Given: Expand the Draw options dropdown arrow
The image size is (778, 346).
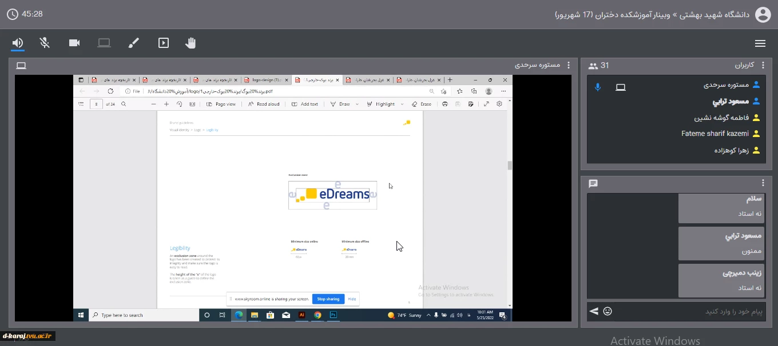Looking at the screenshot, I should (x=358, y=104).
